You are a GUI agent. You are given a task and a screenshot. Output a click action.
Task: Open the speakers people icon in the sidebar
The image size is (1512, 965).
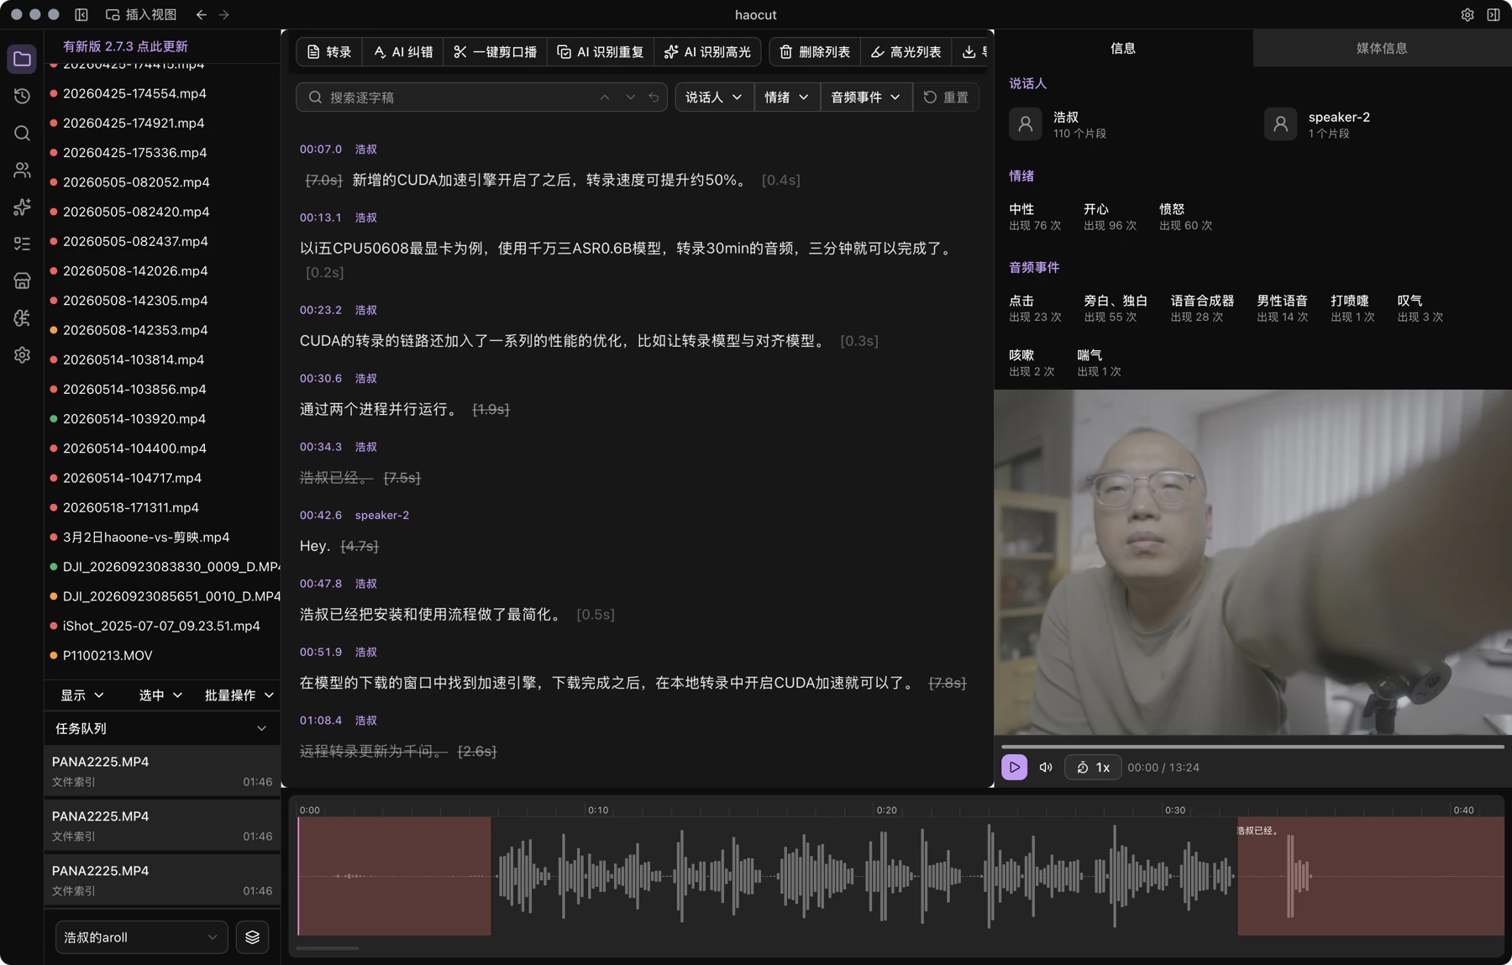click(22, 170)
